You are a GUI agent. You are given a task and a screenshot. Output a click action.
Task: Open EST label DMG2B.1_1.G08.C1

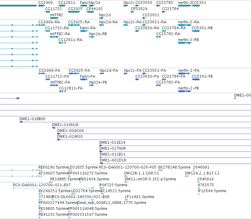point(142,173)
